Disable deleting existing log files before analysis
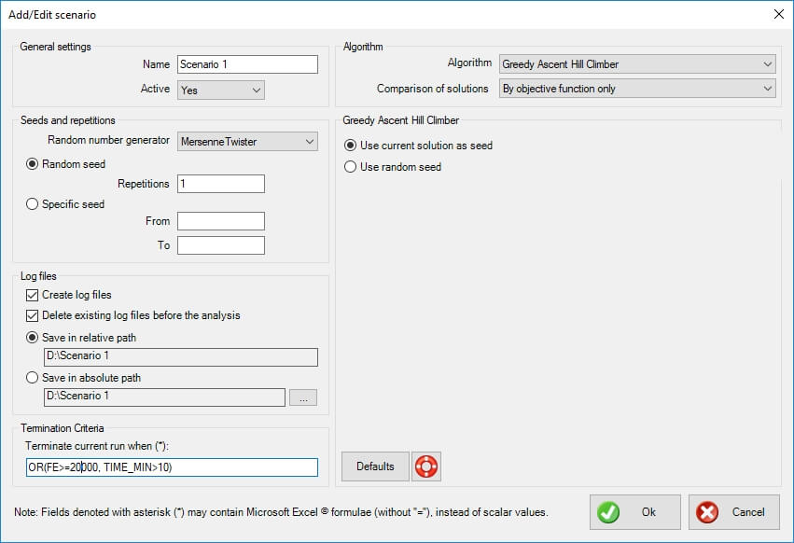The image size is (794, 543). click(30, 314)
